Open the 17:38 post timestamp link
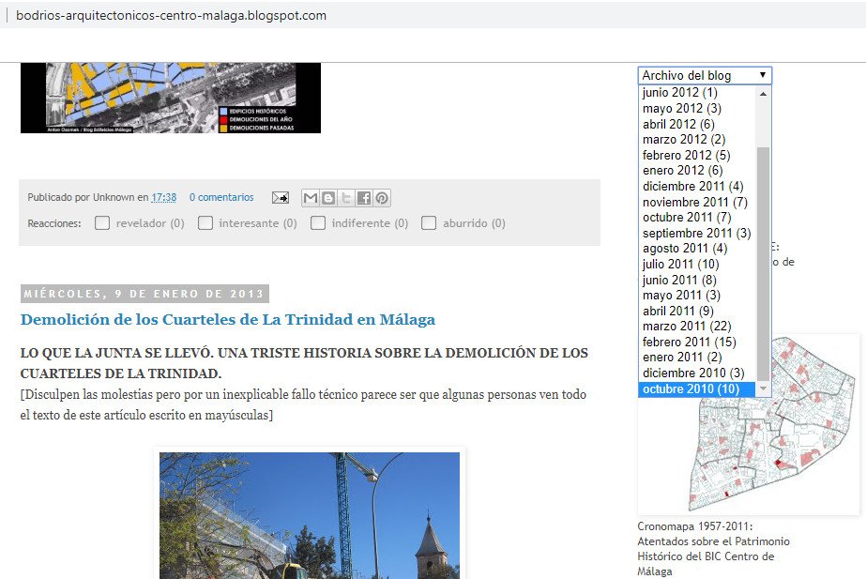 coord(164,197)
